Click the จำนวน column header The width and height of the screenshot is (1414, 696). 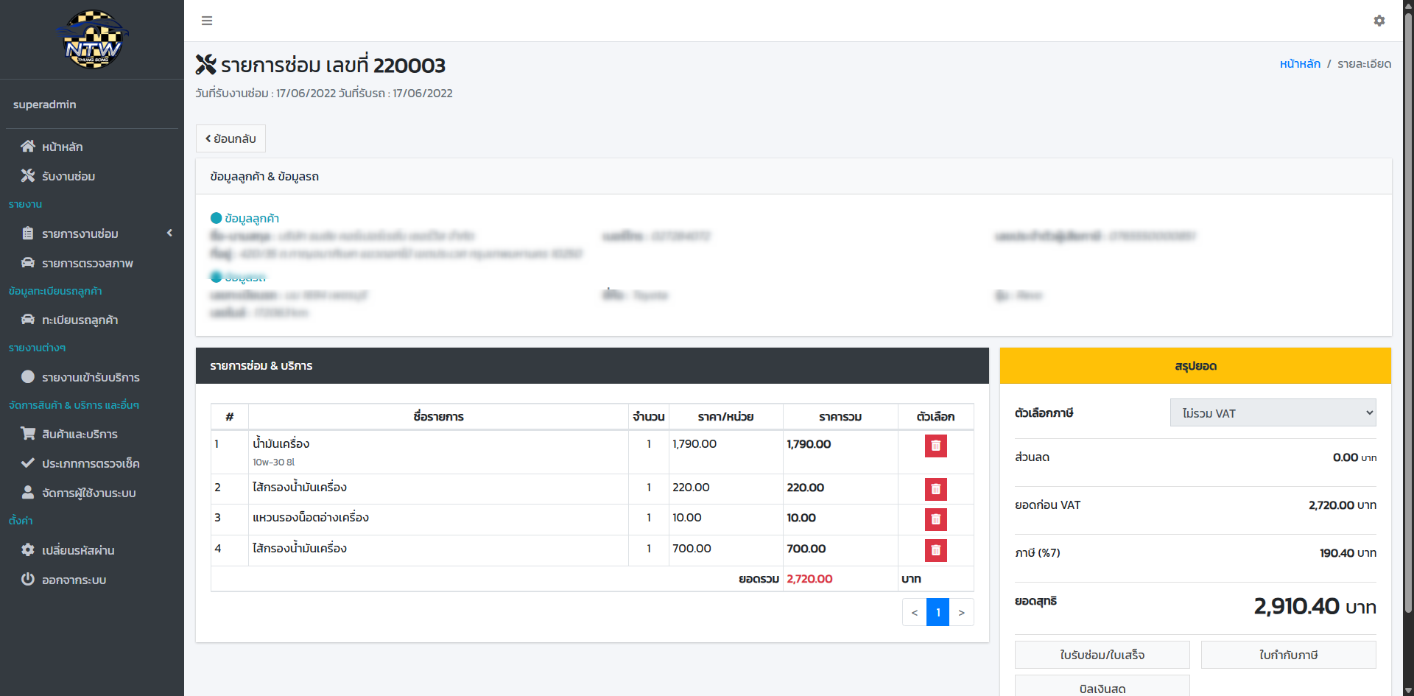[x=648, y=417]
